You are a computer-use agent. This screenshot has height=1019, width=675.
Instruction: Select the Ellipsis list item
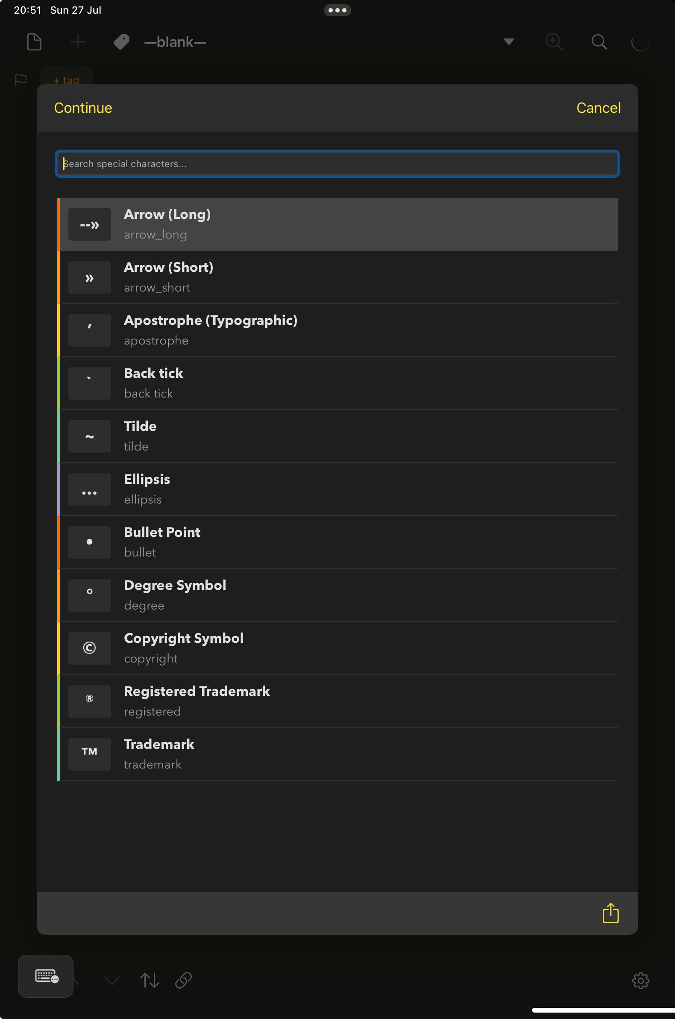coord(337,489)
